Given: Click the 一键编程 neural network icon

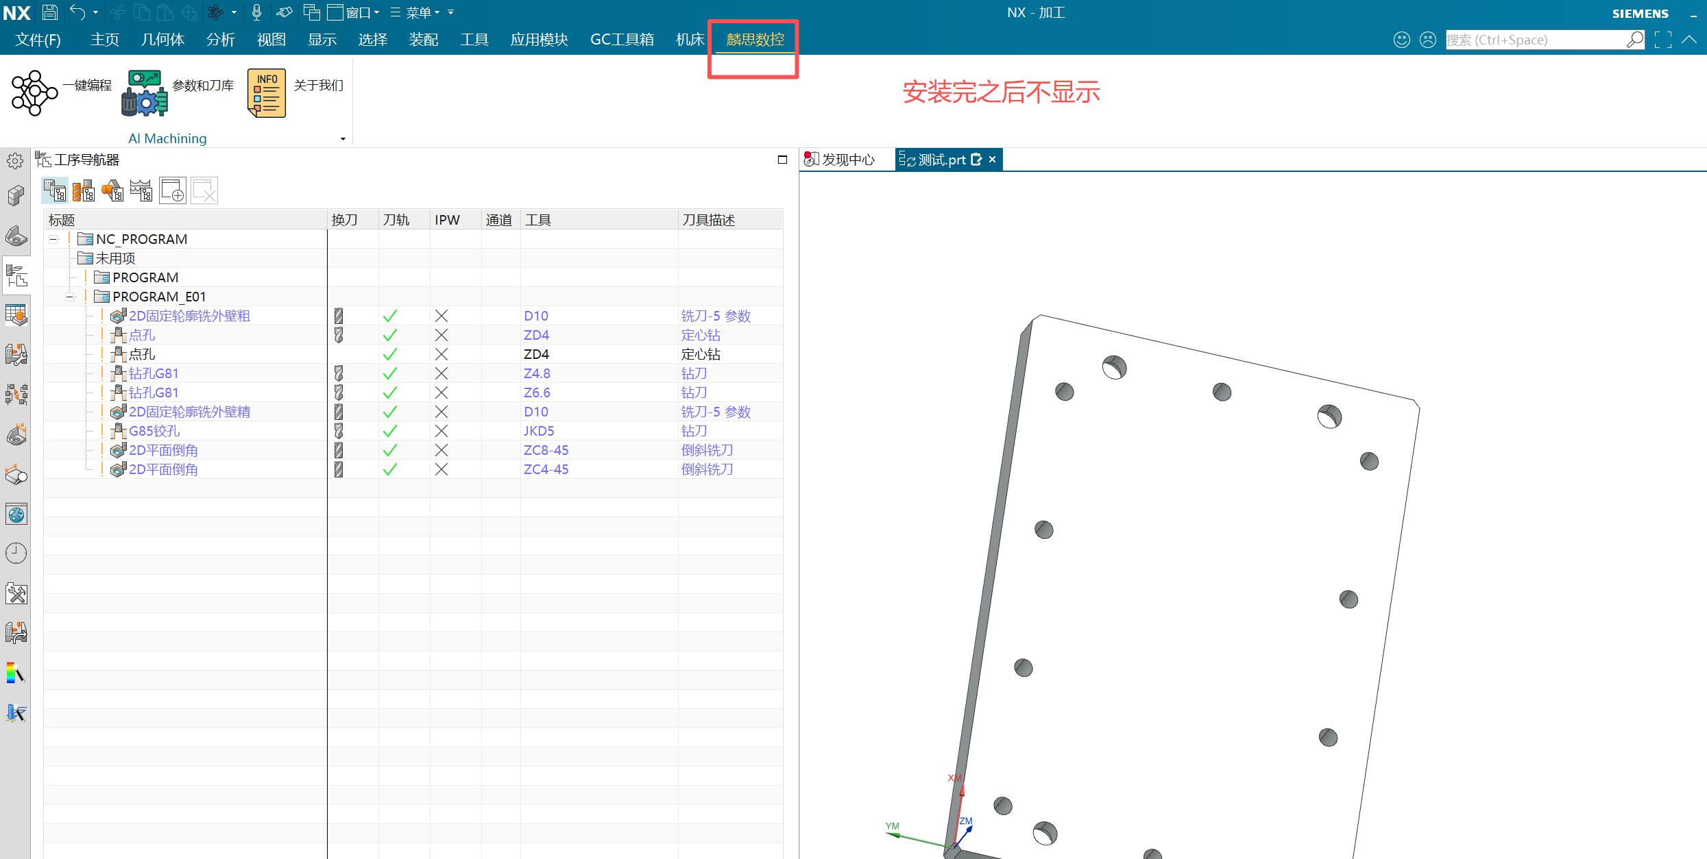Looking at the screenshot, I should 34,92.
